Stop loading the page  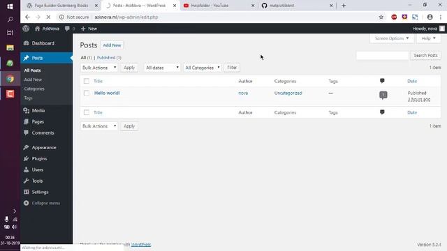(x=48, y=17)
